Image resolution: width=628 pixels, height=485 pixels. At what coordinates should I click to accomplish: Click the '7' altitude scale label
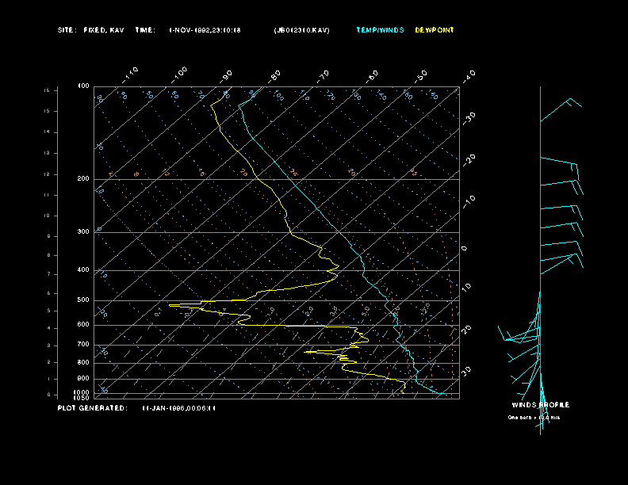[49, 274]
